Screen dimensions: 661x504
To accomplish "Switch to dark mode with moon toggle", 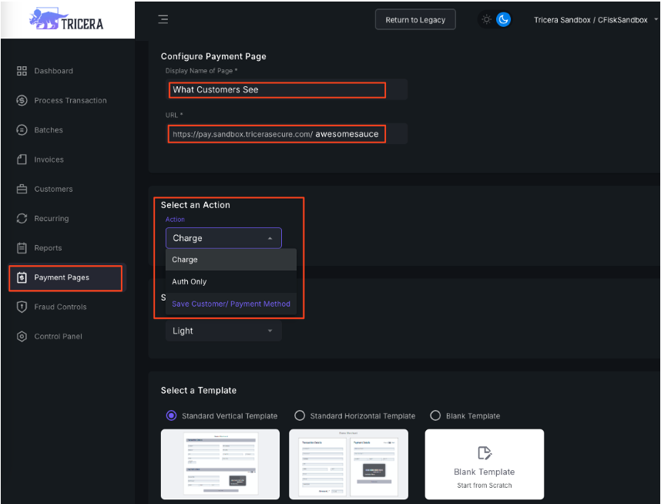I will click(503, 19).
